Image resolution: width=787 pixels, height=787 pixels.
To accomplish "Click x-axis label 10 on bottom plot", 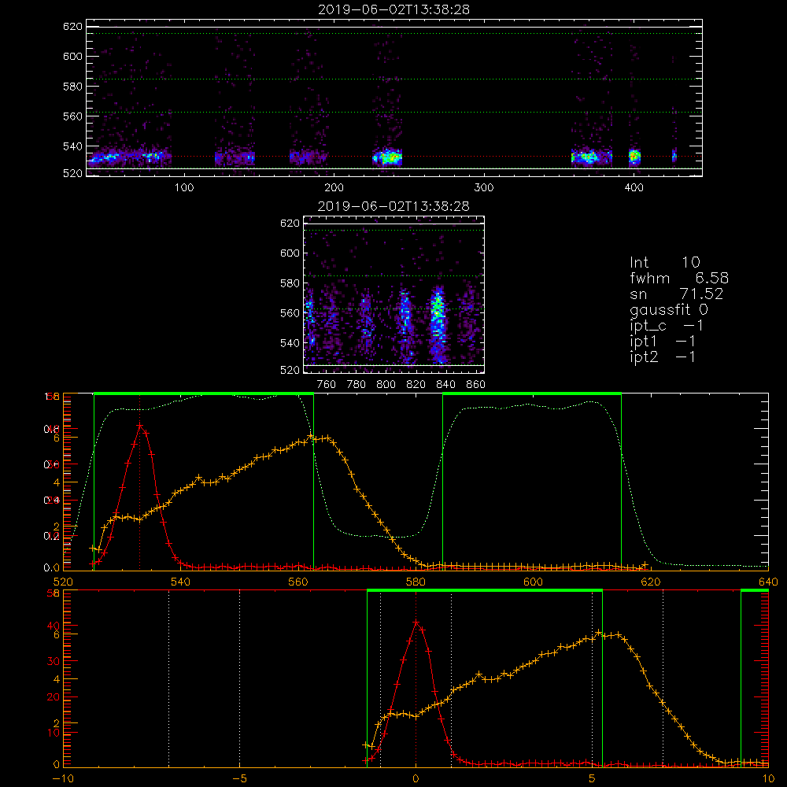I will tap(768, 779).
